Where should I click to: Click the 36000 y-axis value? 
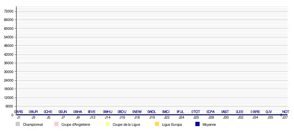[8, 63]
